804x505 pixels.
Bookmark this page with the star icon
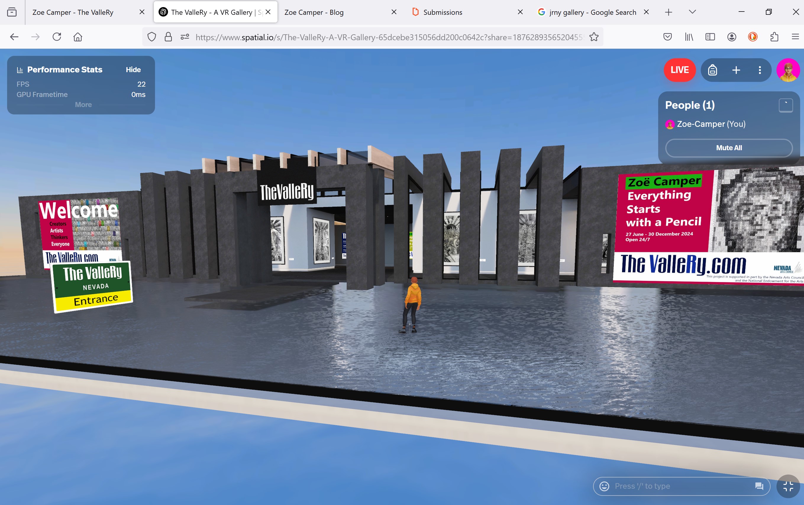[x=594, y=37]
